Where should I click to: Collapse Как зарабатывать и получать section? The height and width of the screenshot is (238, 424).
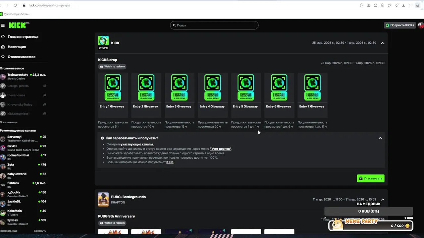tap(380, 138)
